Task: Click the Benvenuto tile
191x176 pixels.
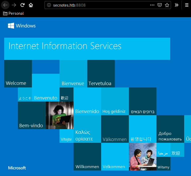Action: coord(46,87)
